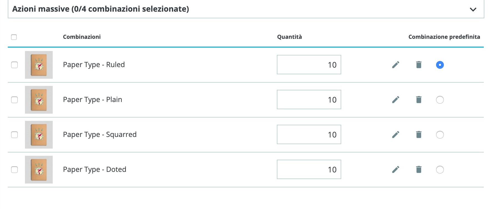
Task: Edit the Paper Type - Doted combination
Action: [x=396, y=169]
